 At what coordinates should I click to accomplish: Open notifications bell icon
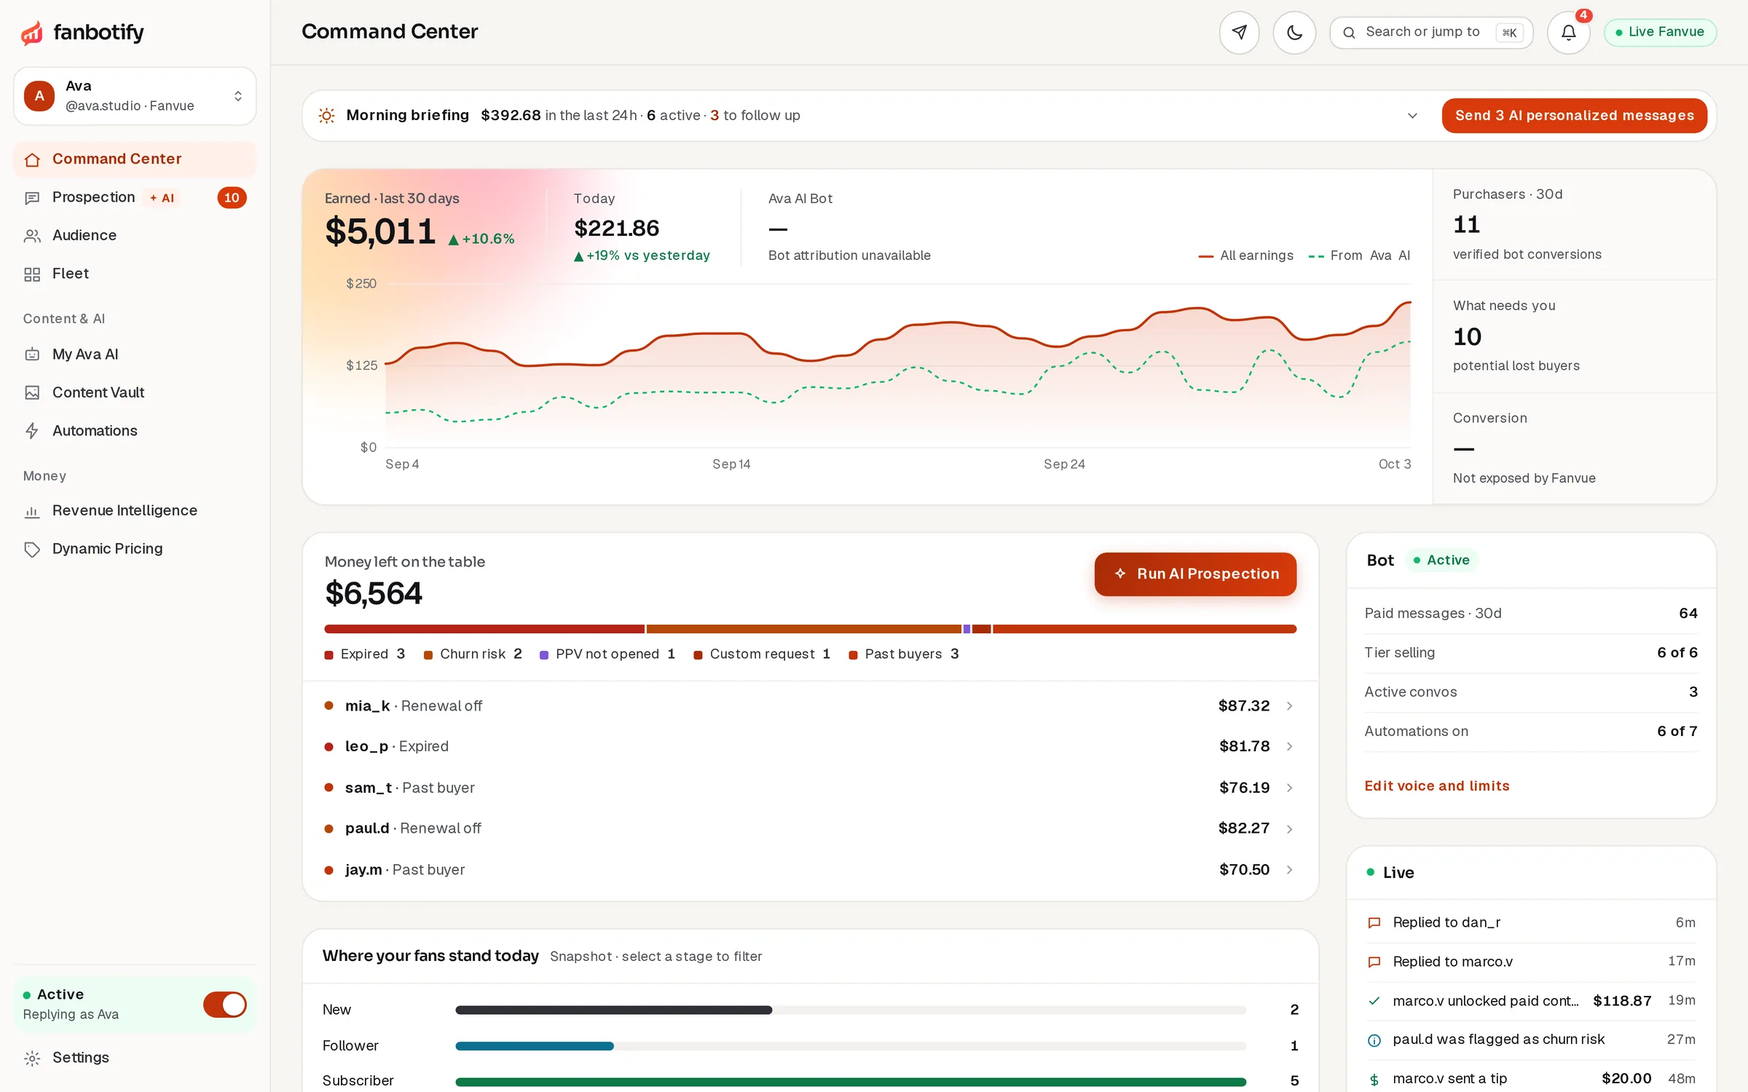click(x=1569, y=32)
